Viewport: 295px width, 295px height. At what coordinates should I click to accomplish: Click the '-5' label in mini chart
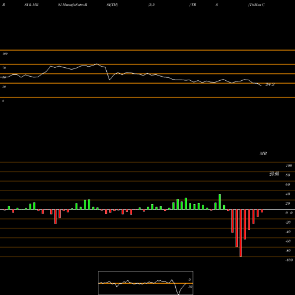[x=189, y=280]
